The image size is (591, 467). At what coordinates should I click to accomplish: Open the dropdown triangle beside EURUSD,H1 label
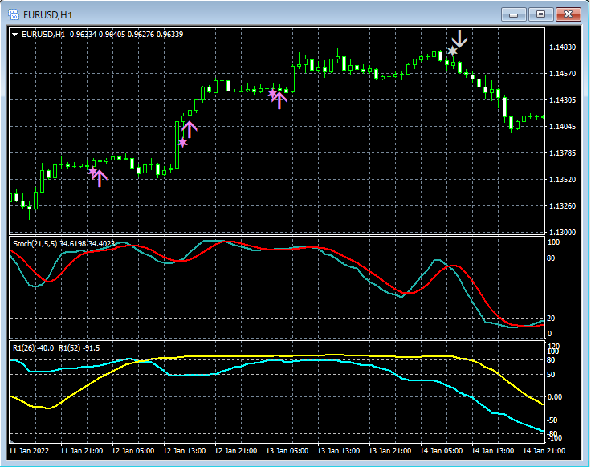pos(14,35)
